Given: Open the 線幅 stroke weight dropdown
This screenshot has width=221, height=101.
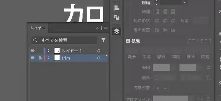Looking at the screenshot, I should click(185, 2).
